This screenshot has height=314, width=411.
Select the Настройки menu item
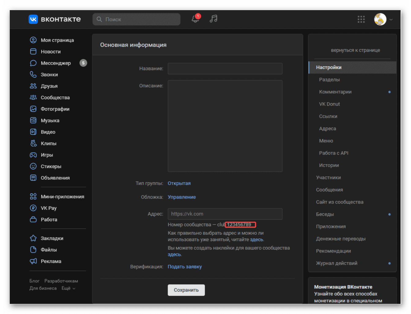click(352, 67)
